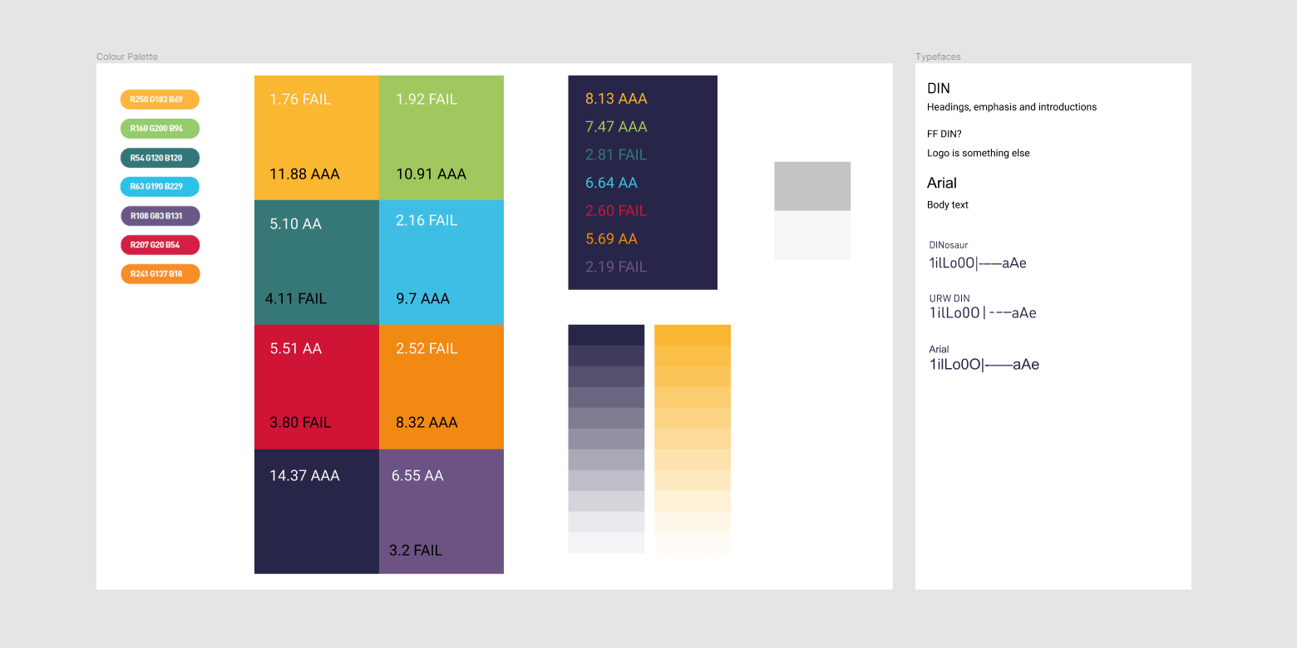Click the R54 G120 B120 teal swatch
Viewport: 1297px width, 648px height.
point(160,157)
